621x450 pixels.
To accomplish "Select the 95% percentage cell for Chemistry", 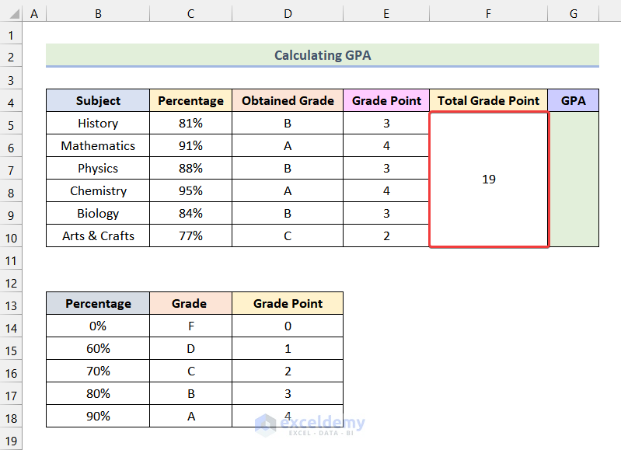I will [x=190, y=191].
